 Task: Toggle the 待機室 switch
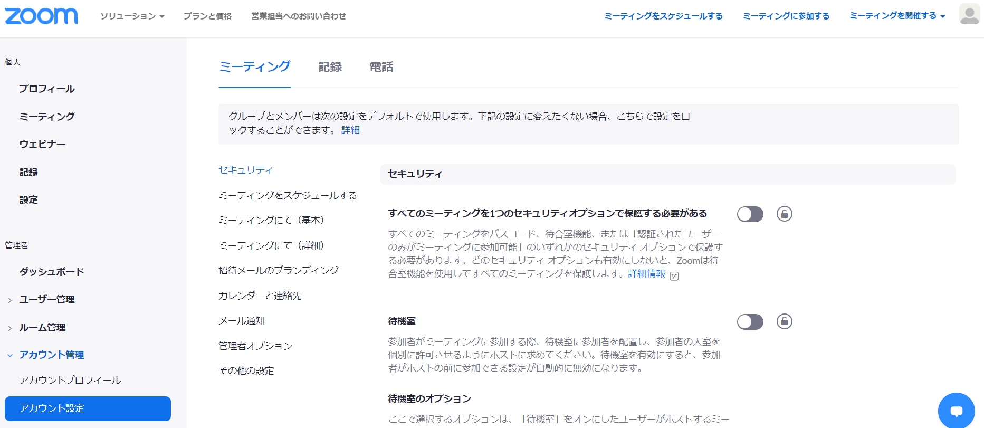click(x=750, y=322)
